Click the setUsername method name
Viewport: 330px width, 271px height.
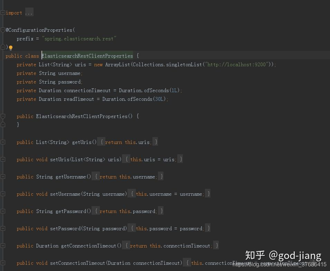pyautogui.click(x=65, y=194)
